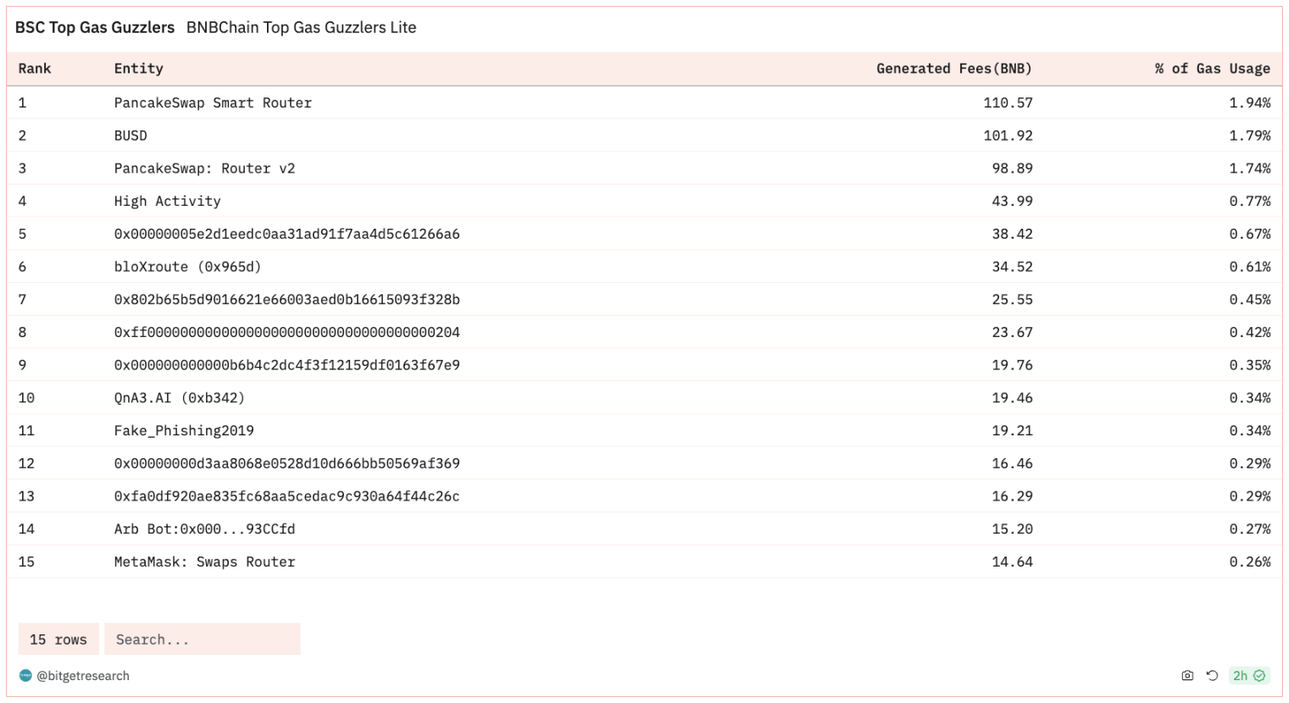Screen dimensions: 1289x703
Task: Click the 0.26% gas usage value
Action: (x=1250, y=562)
